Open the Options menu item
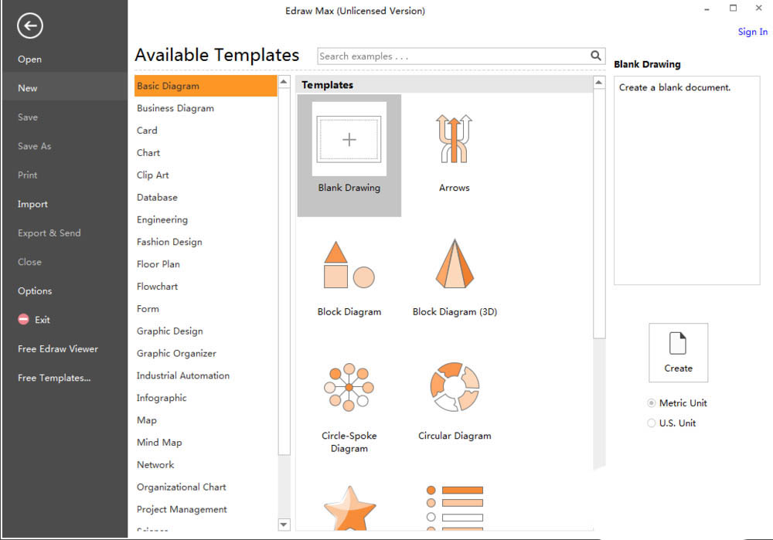This screenshot has height=540, width=773. click(35, 291)
